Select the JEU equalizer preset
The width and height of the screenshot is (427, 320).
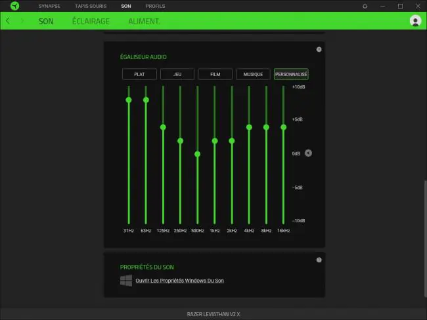coord(177,74)
